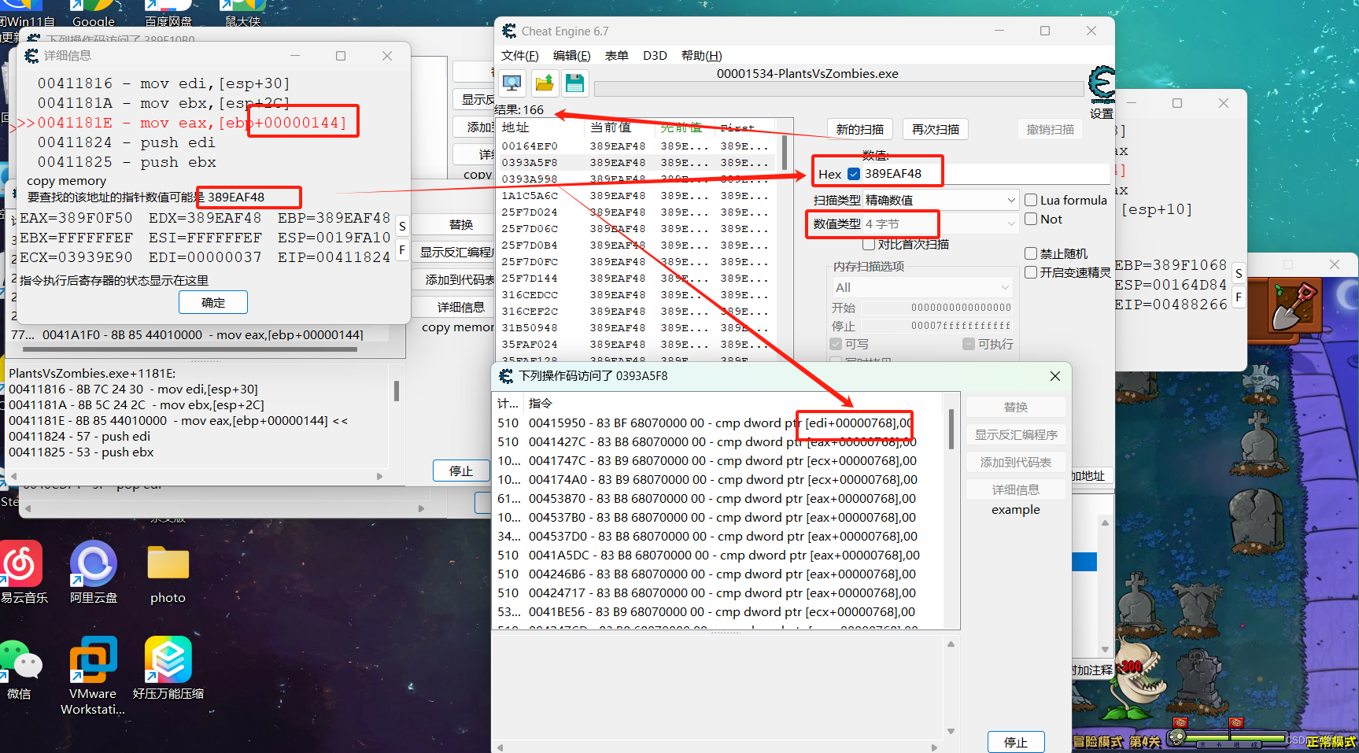
Task: Open the 帮助(H) menu
Action: pos(702,55)
